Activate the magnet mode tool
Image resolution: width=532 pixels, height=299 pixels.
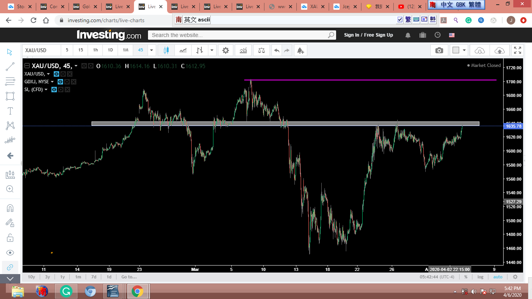10,208
